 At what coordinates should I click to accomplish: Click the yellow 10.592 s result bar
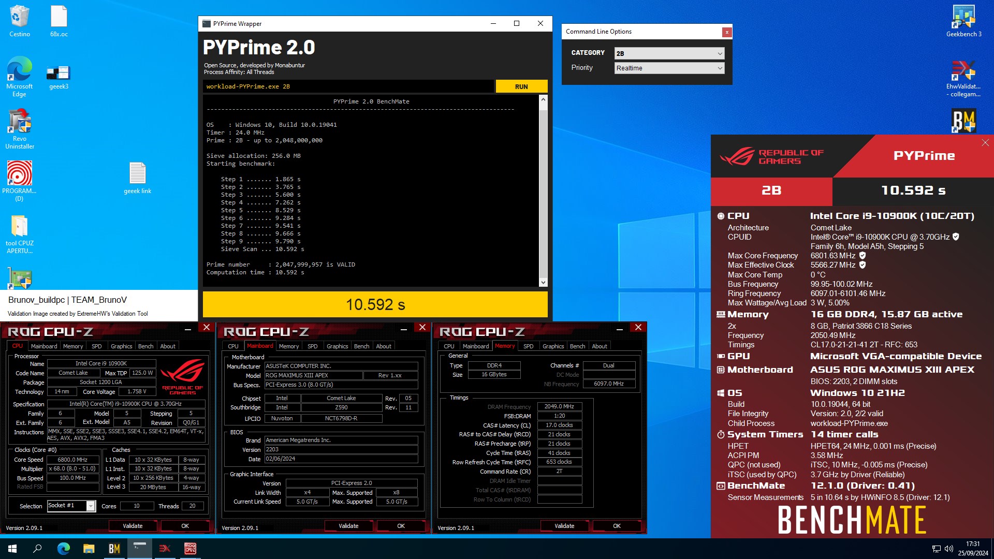[x=375, y=304]
